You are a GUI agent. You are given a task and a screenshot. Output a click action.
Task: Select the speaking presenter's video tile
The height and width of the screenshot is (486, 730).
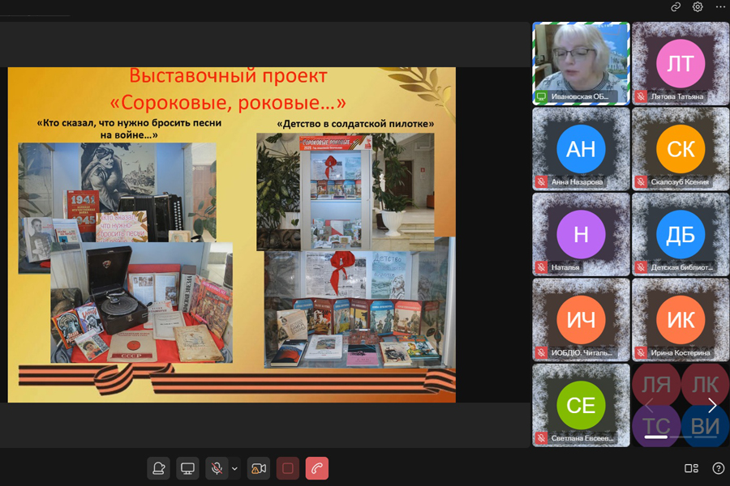[581, 62]
